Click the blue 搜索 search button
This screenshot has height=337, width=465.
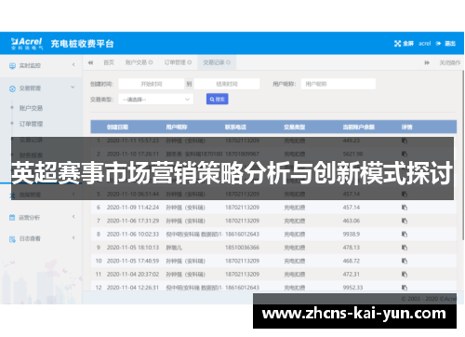coord(218,100)
